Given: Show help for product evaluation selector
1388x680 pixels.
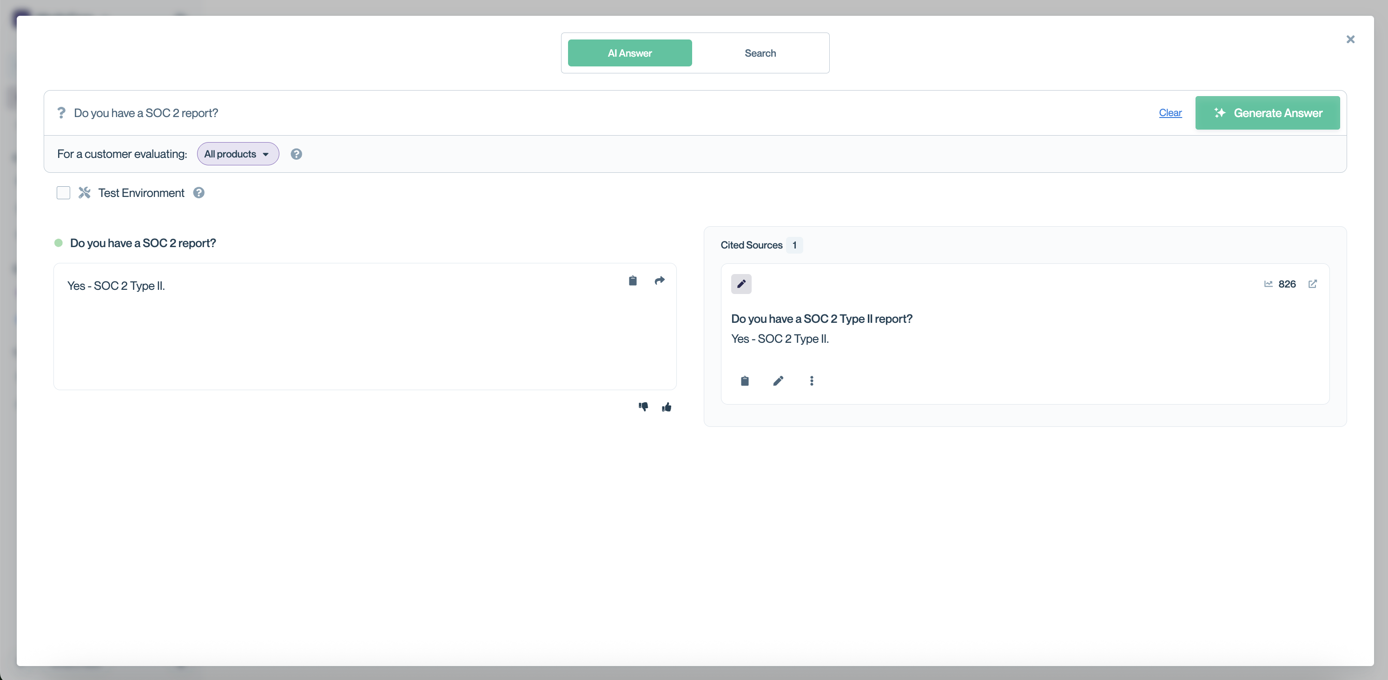Looking at the screenshot, I should 297,154.
